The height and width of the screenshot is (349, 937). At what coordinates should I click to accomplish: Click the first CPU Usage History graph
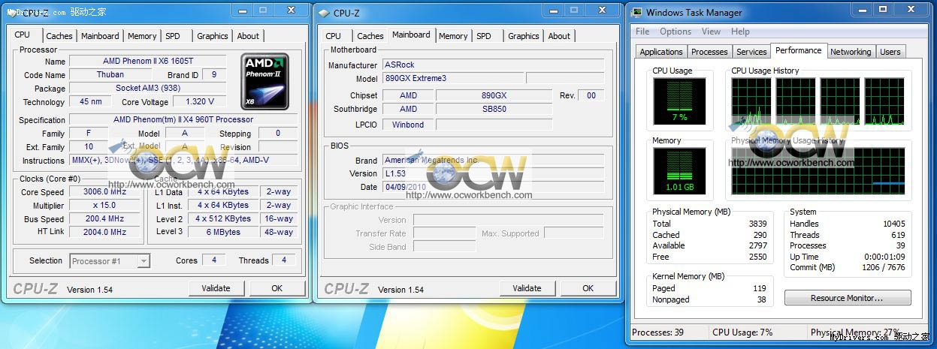coord(751,101)
